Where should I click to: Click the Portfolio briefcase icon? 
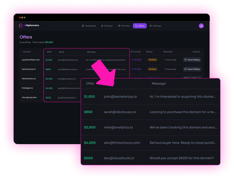click(119, 26)
